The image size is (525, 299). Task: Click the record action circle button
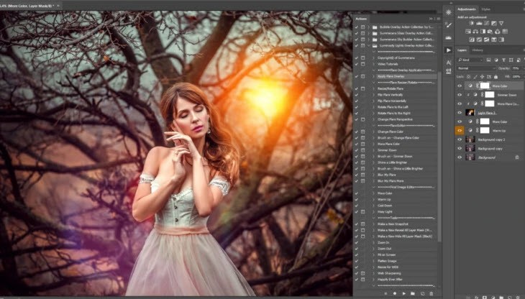point(395,293)
